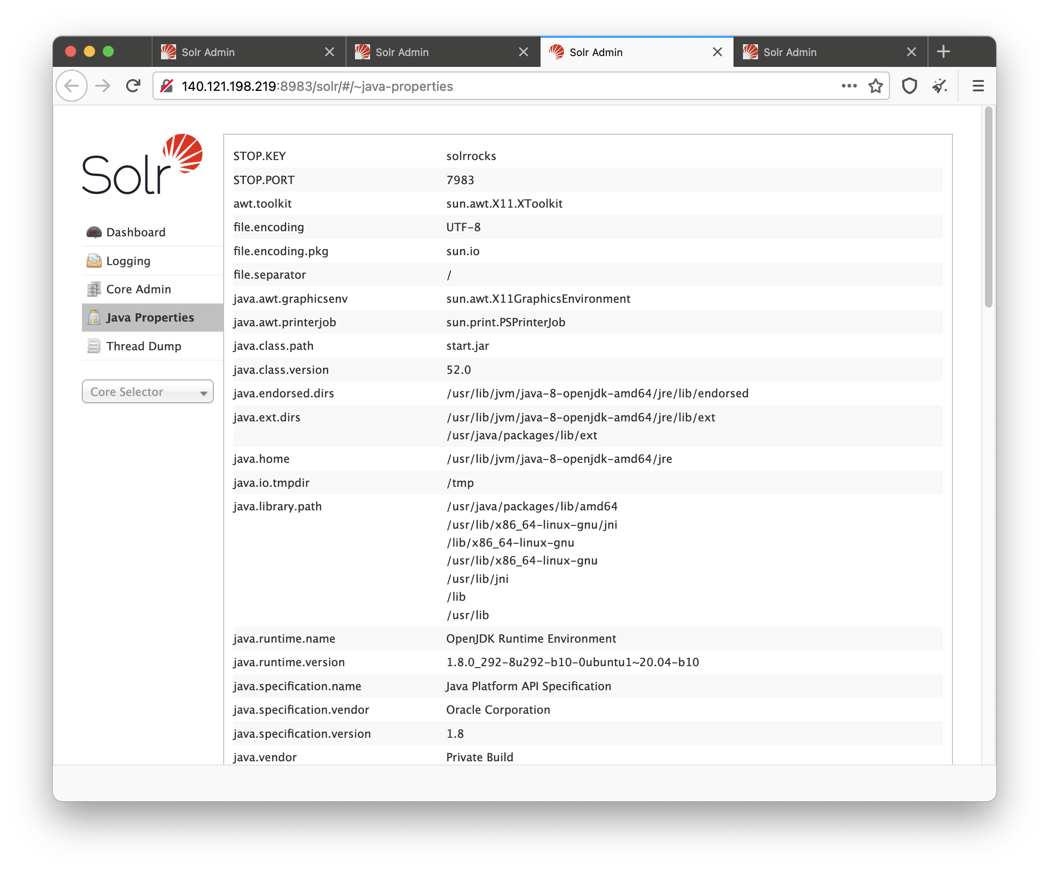Close the active third Solr Admin tab
The width and height of the screenshot is (1049, 871).
[718, 52]
